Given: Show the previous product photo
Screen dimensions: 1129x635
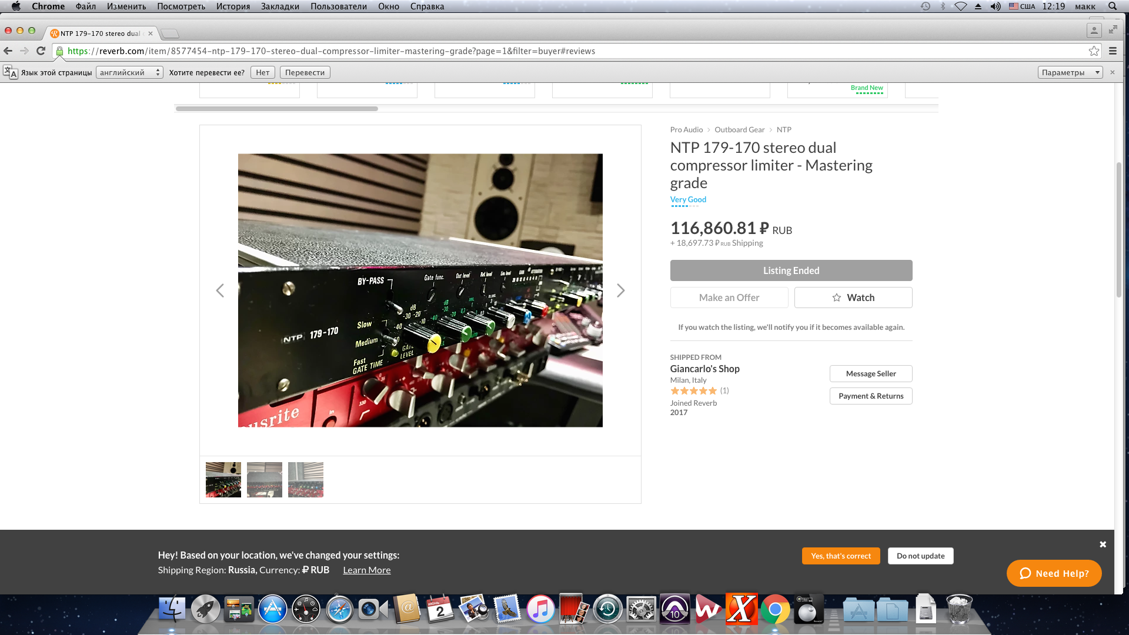Looking at the screenshot, I should point(220,290).
